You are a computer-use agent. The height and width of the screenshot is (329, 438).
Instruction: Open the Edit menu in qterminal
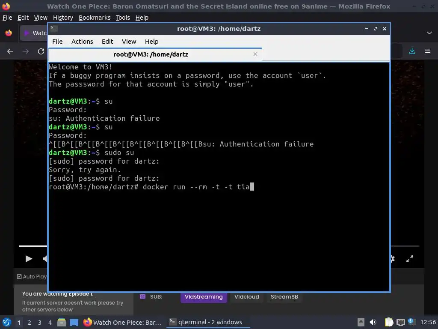coord(107,42)
